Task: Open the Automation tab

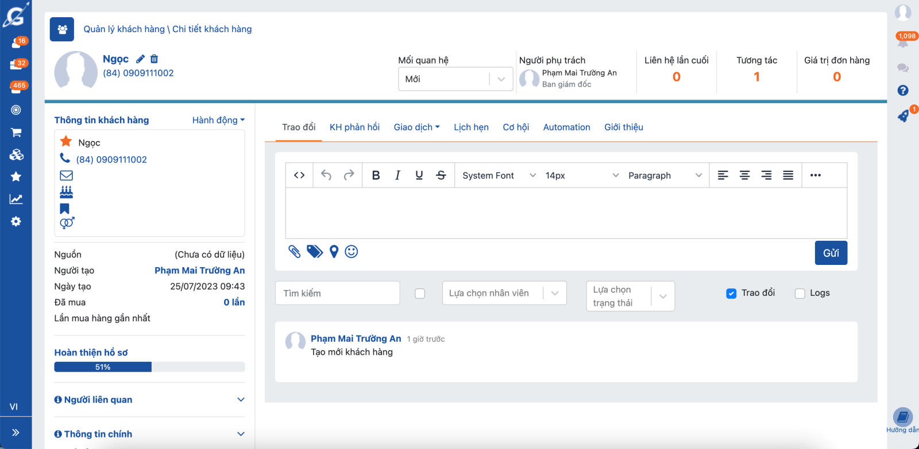Action: pos(566,127)
